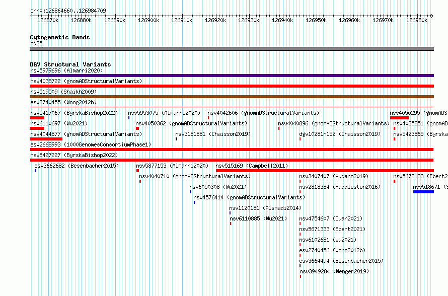Click nsv5423865 variant label

(x=420, y=134)
